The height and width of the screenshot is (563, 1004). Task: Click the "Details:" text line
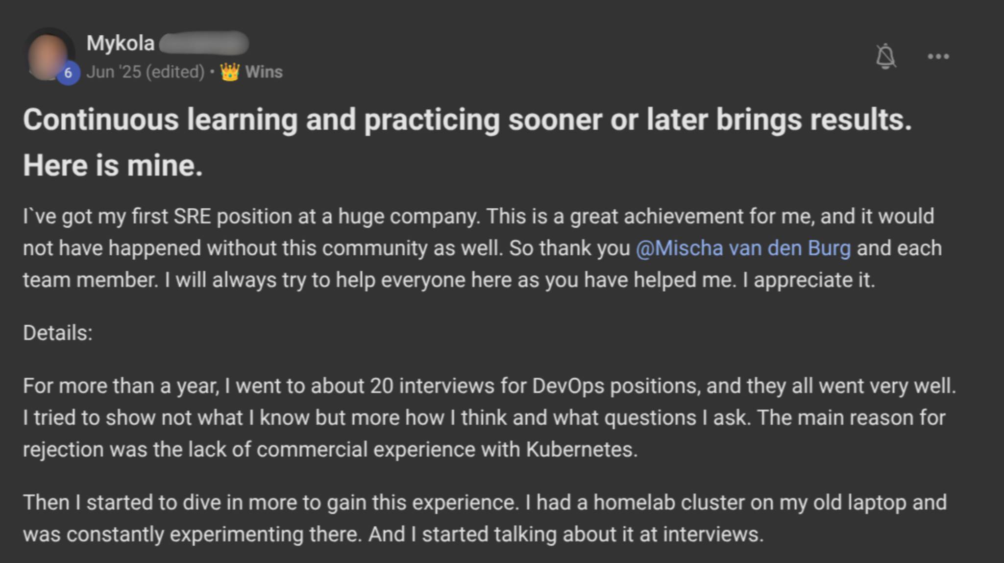58,333
